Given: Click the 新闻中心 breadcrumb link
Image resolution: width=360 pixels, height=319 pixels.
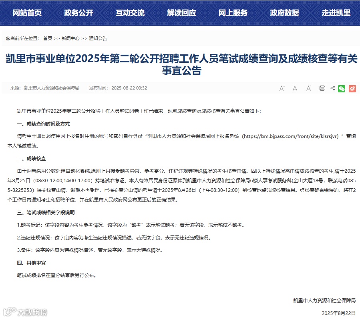Looking at the screenshot, I should [70, 38].
